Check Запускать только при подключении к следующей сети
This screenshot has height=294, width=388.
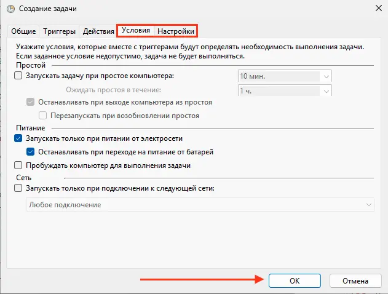(18, 188)
